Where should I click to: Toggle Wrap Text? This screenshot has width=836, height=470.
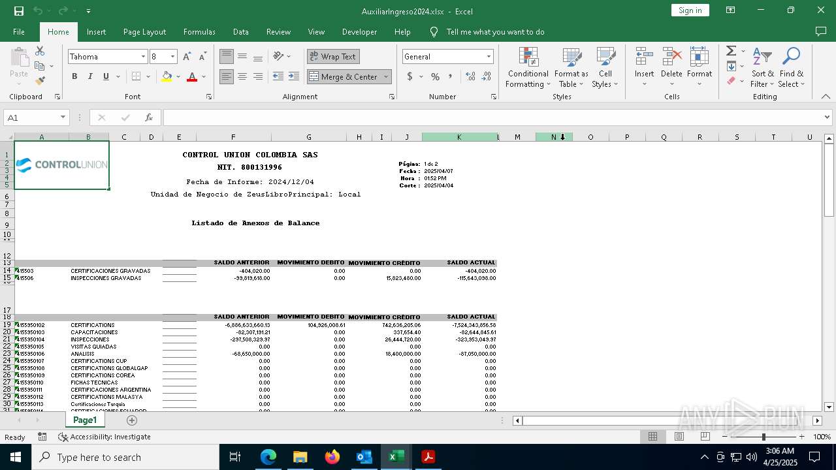tap(333, 57)
